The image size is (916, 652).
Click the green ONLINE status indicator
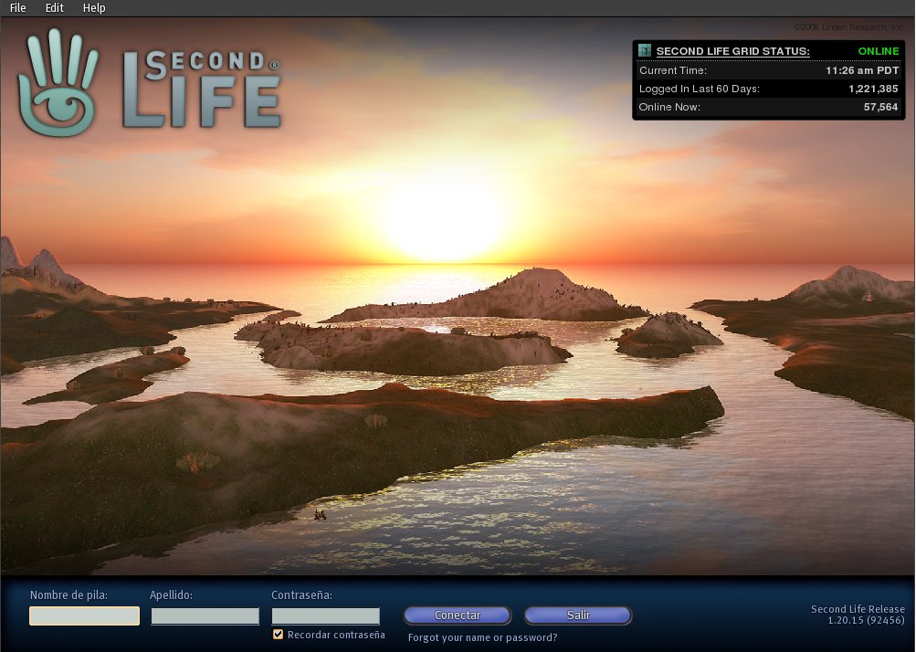click(878, 51)
